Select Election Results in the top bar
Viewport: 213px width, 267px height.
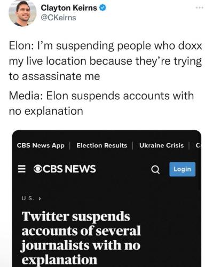pyautogui.click(x=102, y=145)
